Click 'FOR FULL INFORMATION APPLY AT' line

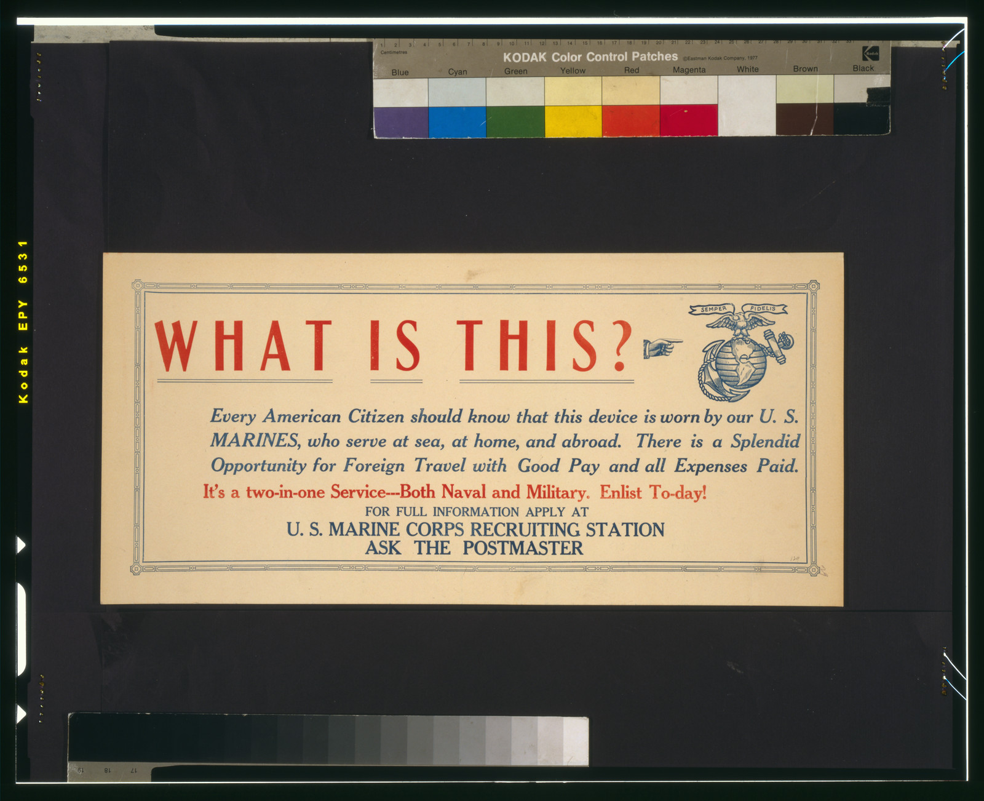tap(477, 511)
